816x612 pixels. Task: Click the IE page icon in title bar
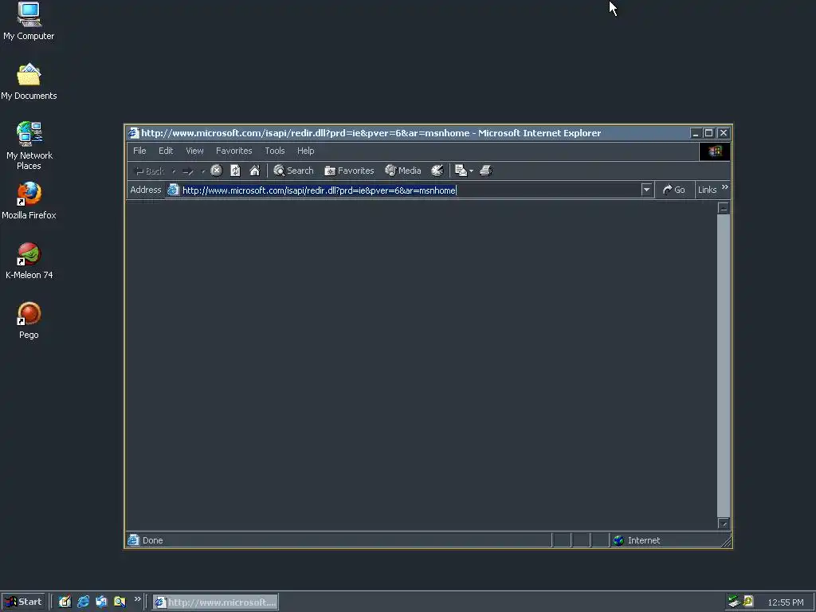pos(134,133)
